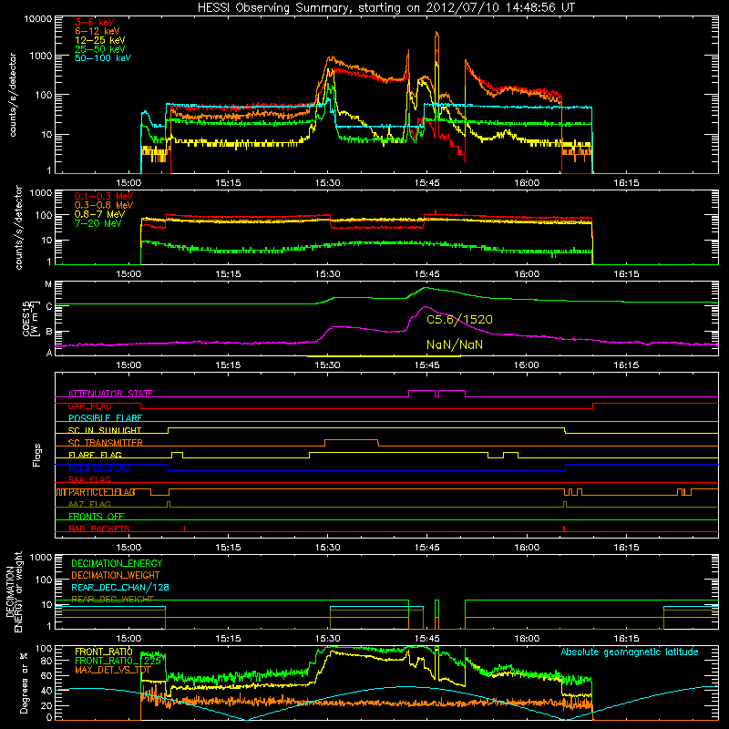Select the POSSIBLE_FLARE flag label
This screenshot has width=729, height=729.
pos(105,418)
